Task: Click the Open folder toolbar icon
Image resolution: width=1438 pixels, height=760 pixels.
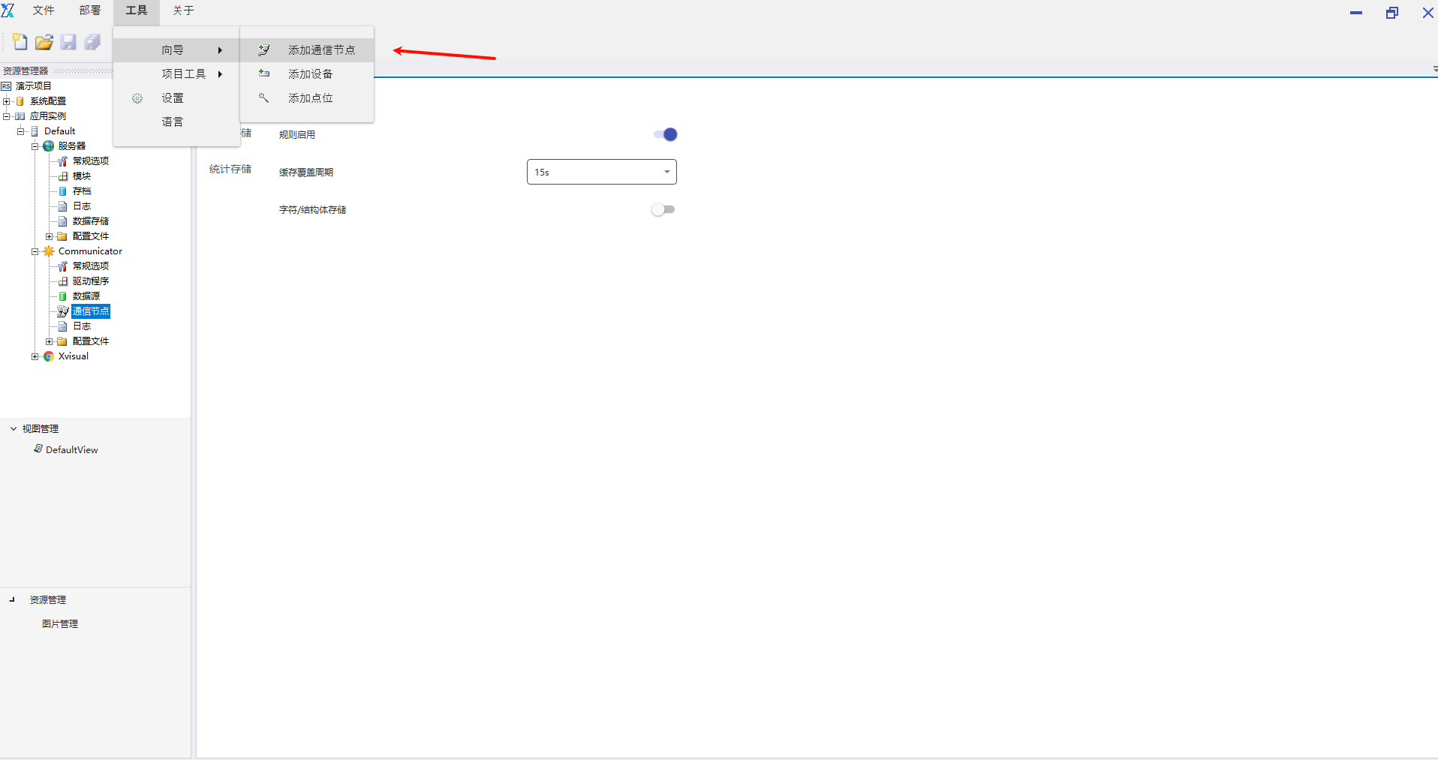Action: (44, 42)
